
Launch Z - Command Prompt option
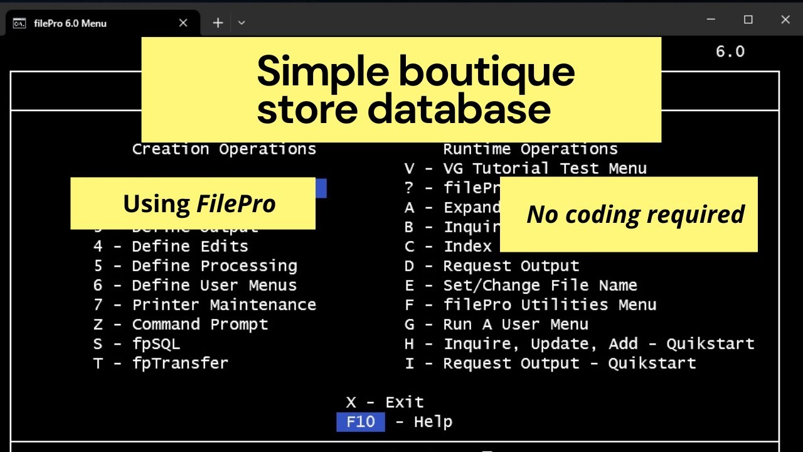181,324
